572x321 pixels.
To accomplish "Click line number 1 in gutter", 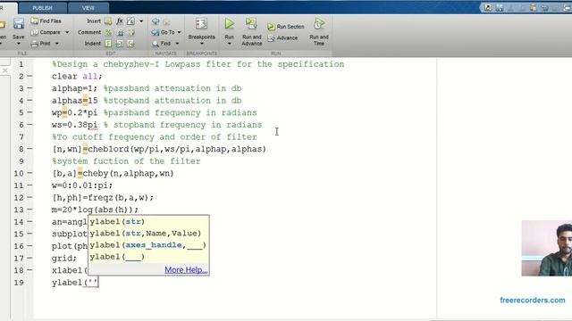I will tap(21, 64).
